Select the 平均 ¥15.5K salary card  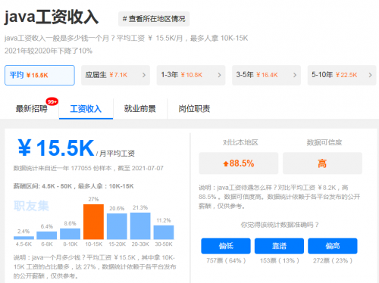point(39,75)
